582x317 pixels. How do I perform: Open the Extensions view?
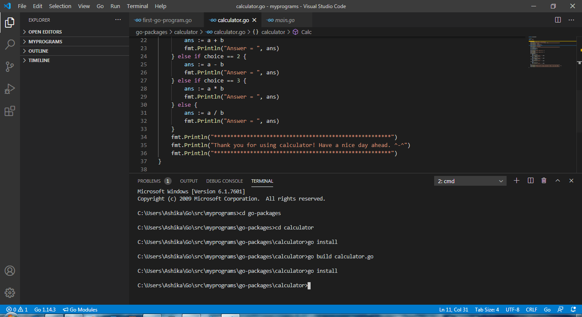[x=10, y=111]
